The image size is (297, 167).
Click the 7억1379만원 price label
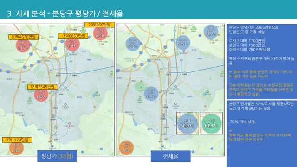coord(17,140)
